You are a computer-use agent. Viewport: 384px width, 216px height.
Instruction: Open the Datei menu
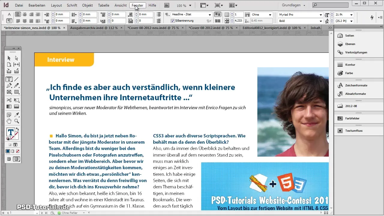tap(19, 5)
